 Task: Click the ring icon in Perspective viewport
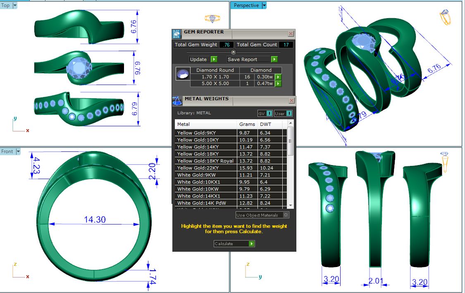tap(445, 18)
